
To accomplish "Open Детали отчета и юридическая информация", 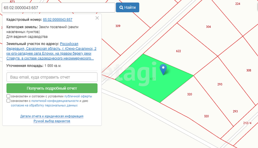I will [x=52, y=116].
